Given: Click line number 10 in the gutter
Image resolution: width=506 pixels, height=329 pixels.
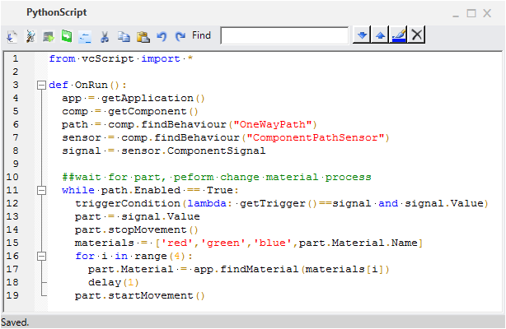Looking at the screenshot, I should [x=12, y=177].
